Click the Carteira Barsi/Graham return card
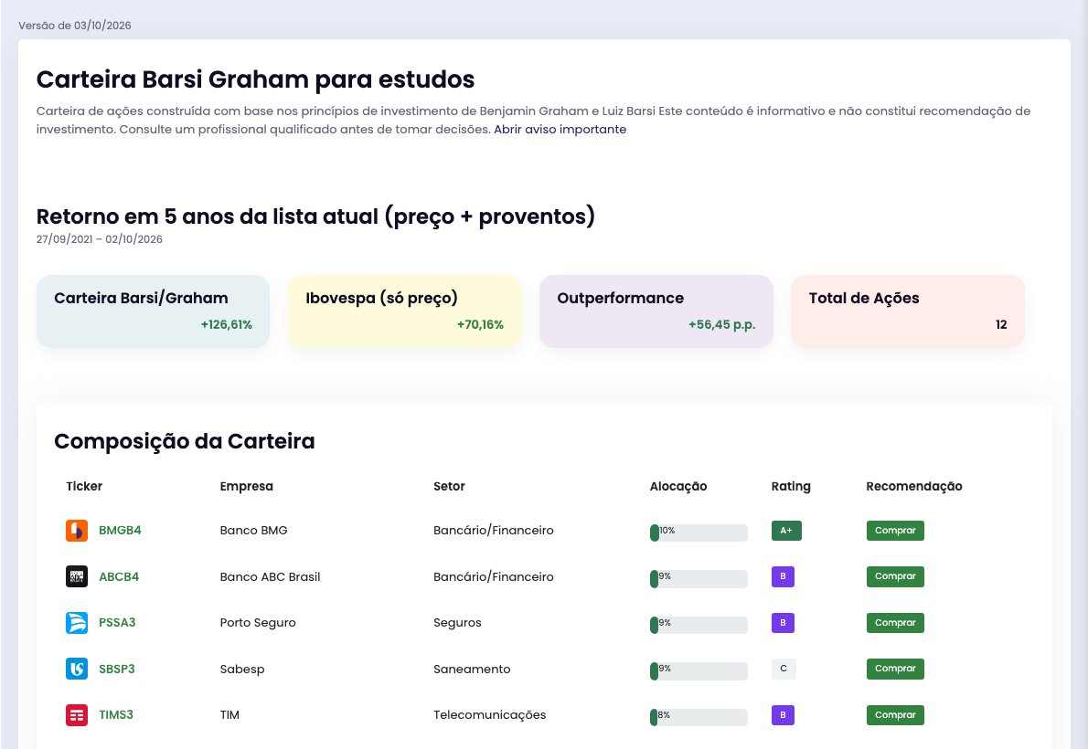The image size is (1088, 749). [153, 311]
